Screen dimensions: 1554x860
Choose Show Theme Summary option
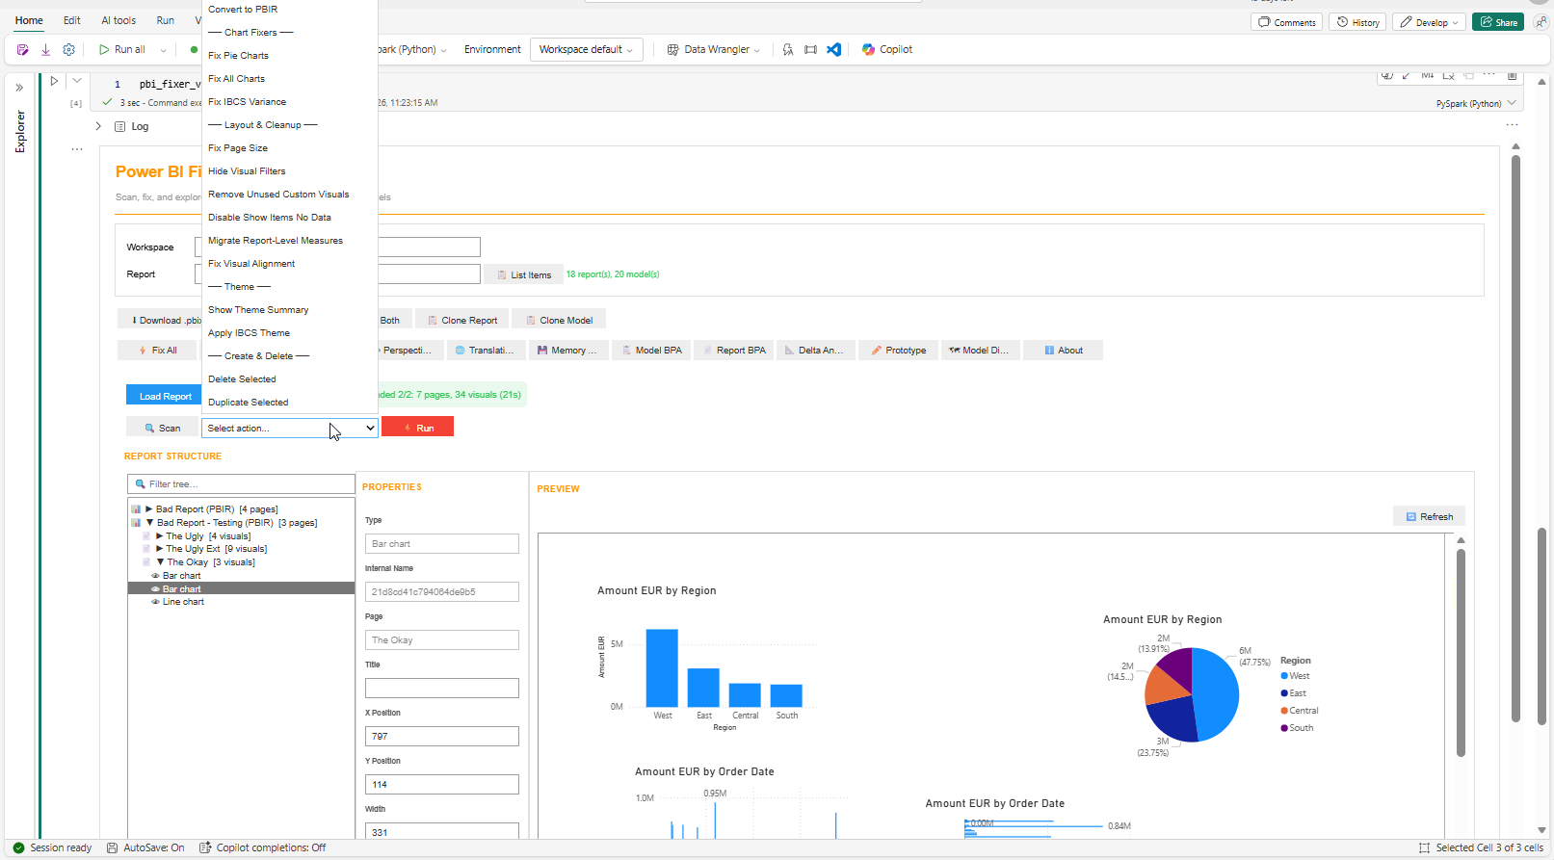(290, 310)
